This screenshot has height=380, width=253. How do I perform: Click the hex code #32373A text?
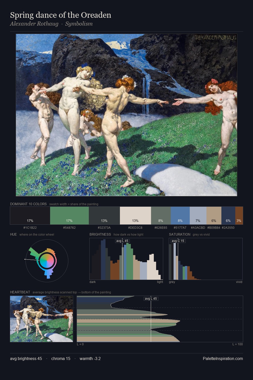coord(104,227)
